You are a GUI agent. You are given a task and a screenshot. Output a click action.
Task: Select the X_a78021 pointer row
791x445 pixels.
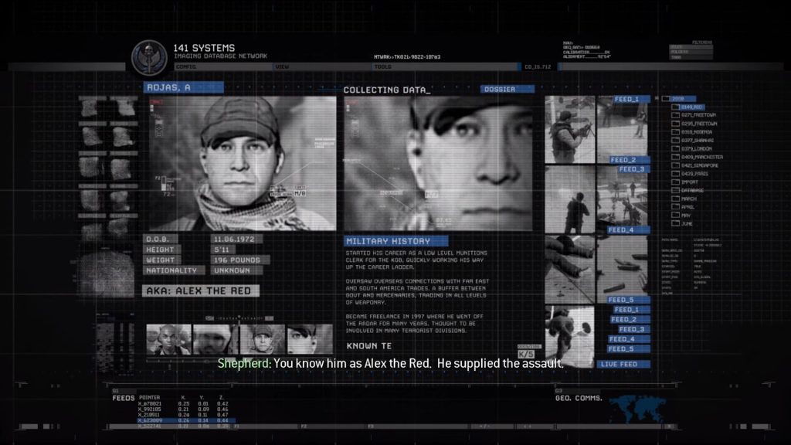pyautogui.click(x=182, y=403)
